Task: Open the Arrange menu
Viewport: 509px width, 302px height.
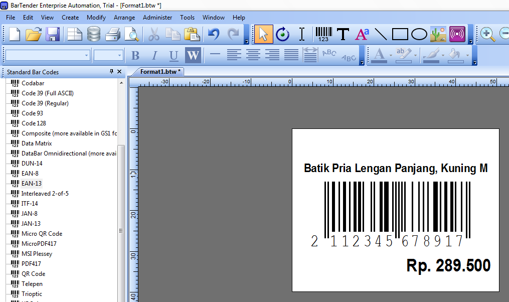Action: pos(124,18)
